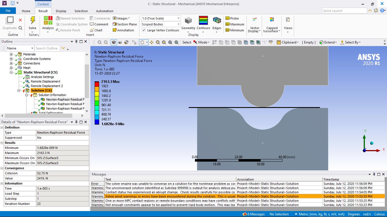The width and height of the screenshot is (387, 217).
Task: Show the Maximum value label
Action: tap(235, 24)
